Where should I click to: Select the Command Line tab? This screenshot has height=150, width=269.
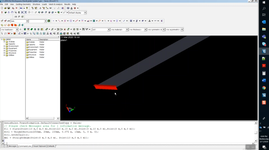(x=25, y=146)
